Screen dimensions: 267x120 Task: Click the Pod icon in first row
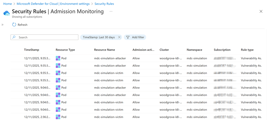pos(58,58)
